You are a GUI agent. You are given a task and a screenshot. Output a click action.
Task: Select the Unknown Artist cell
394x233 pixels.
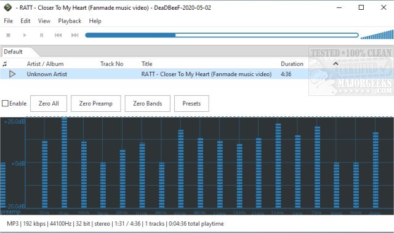pyautogui.click(x=47, y=74)
